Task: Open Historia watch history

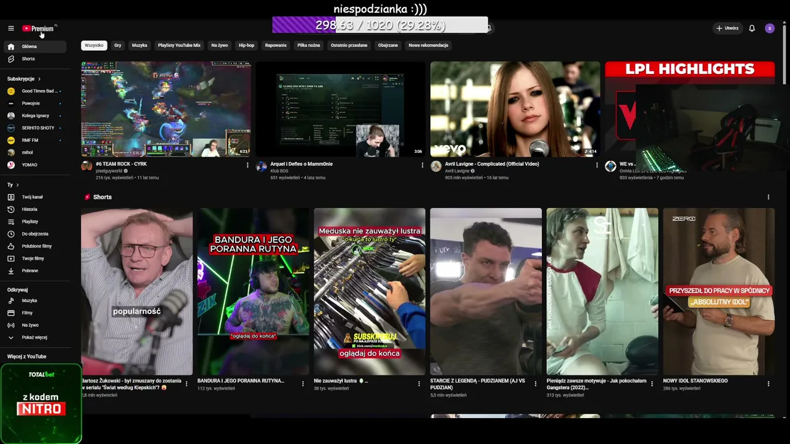Action: pyautogui.click(x=35, y=209)
